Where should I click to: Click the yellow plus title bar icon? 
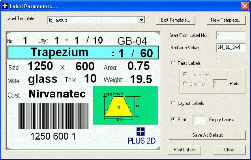[5, 6]
